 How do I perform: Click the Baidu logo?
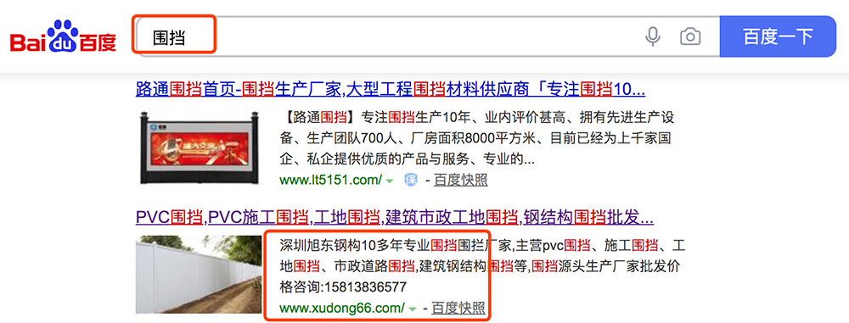click(x=64, y=36)
